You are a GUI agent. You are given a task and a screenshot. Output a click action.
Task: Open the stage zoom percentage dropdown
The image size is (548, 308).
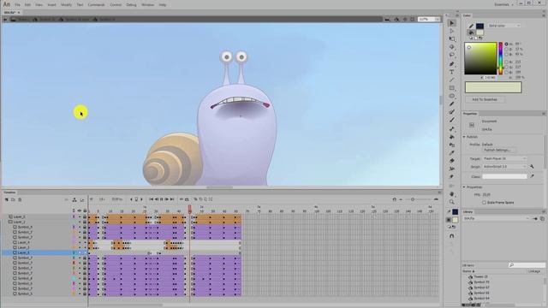coord(437,19)
